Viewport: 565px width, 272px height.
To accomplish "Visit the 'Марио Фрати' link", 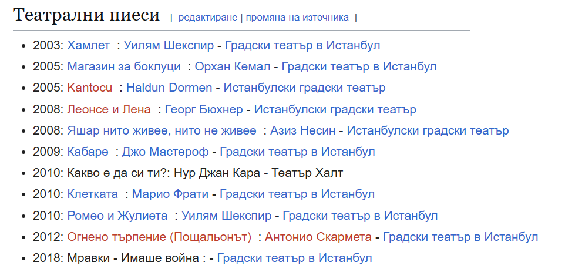I will (169, 194).
